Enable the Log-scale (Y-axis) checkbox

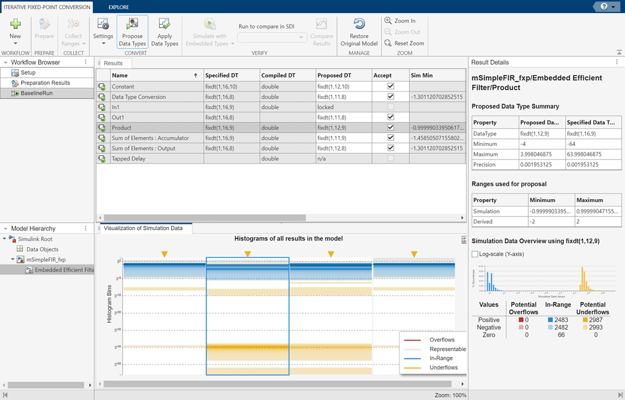coord(474,254)
